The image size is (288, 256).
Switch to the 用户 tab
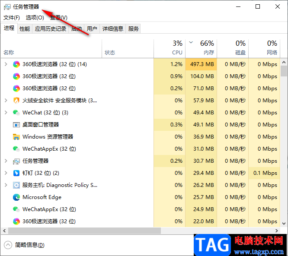tap(92, 29)
